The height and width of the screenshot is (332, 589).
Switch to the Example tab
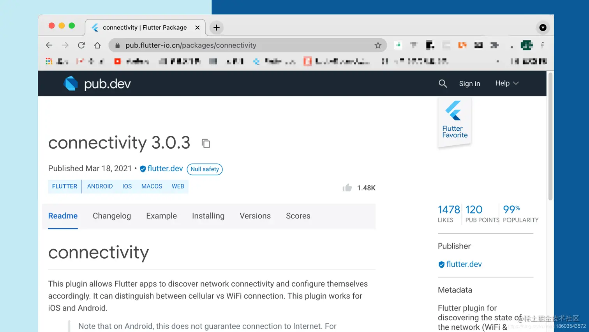coord(161,216)
